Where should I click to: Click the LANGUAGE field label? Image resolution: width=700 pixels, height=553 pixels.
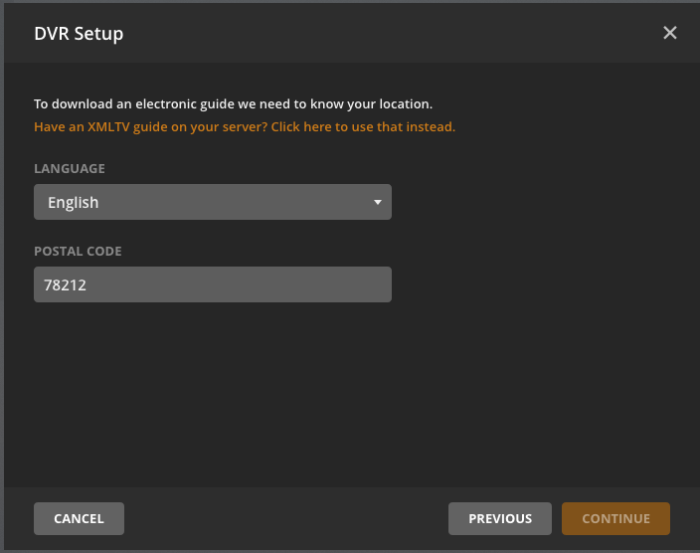coord(70,169)
